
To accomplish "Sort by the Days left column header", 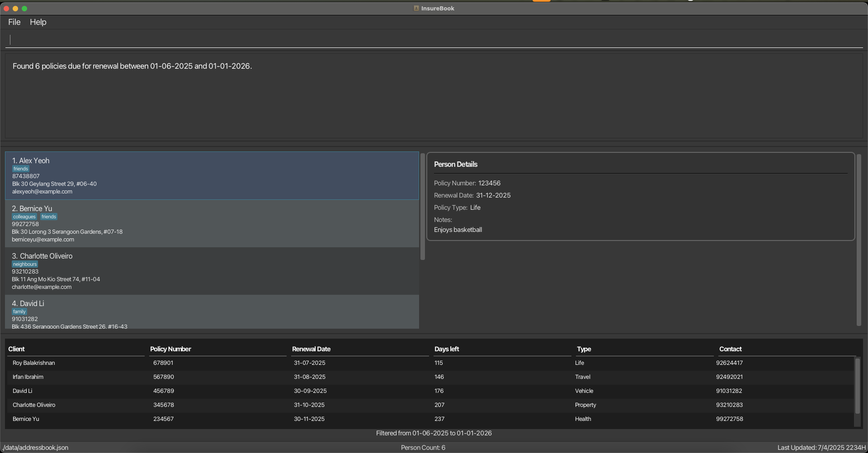I will click(x=502, y=349).
